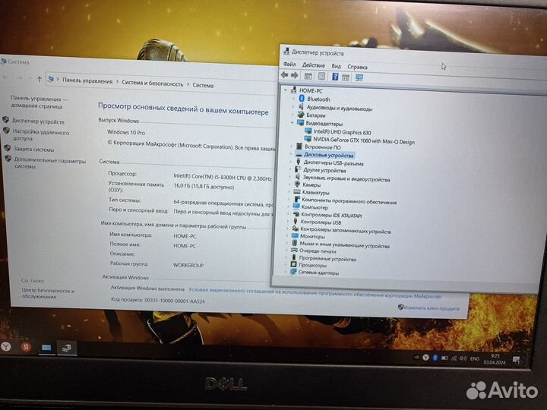The image size is (547, 410).
Task: Click the Intel(R) UHD Graphics 630 adapter icon
Action: pos(308,131)
